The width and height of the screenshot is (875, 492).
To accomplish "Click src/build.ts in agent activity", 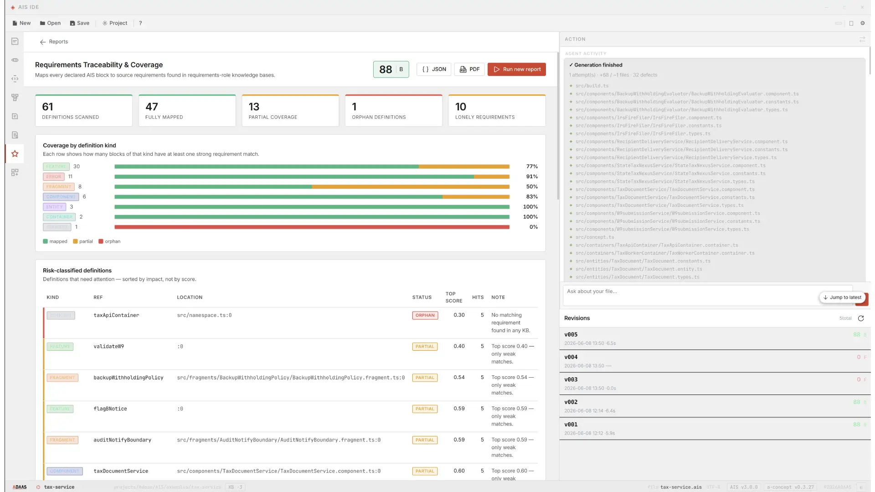I will [x=592, y=86].
